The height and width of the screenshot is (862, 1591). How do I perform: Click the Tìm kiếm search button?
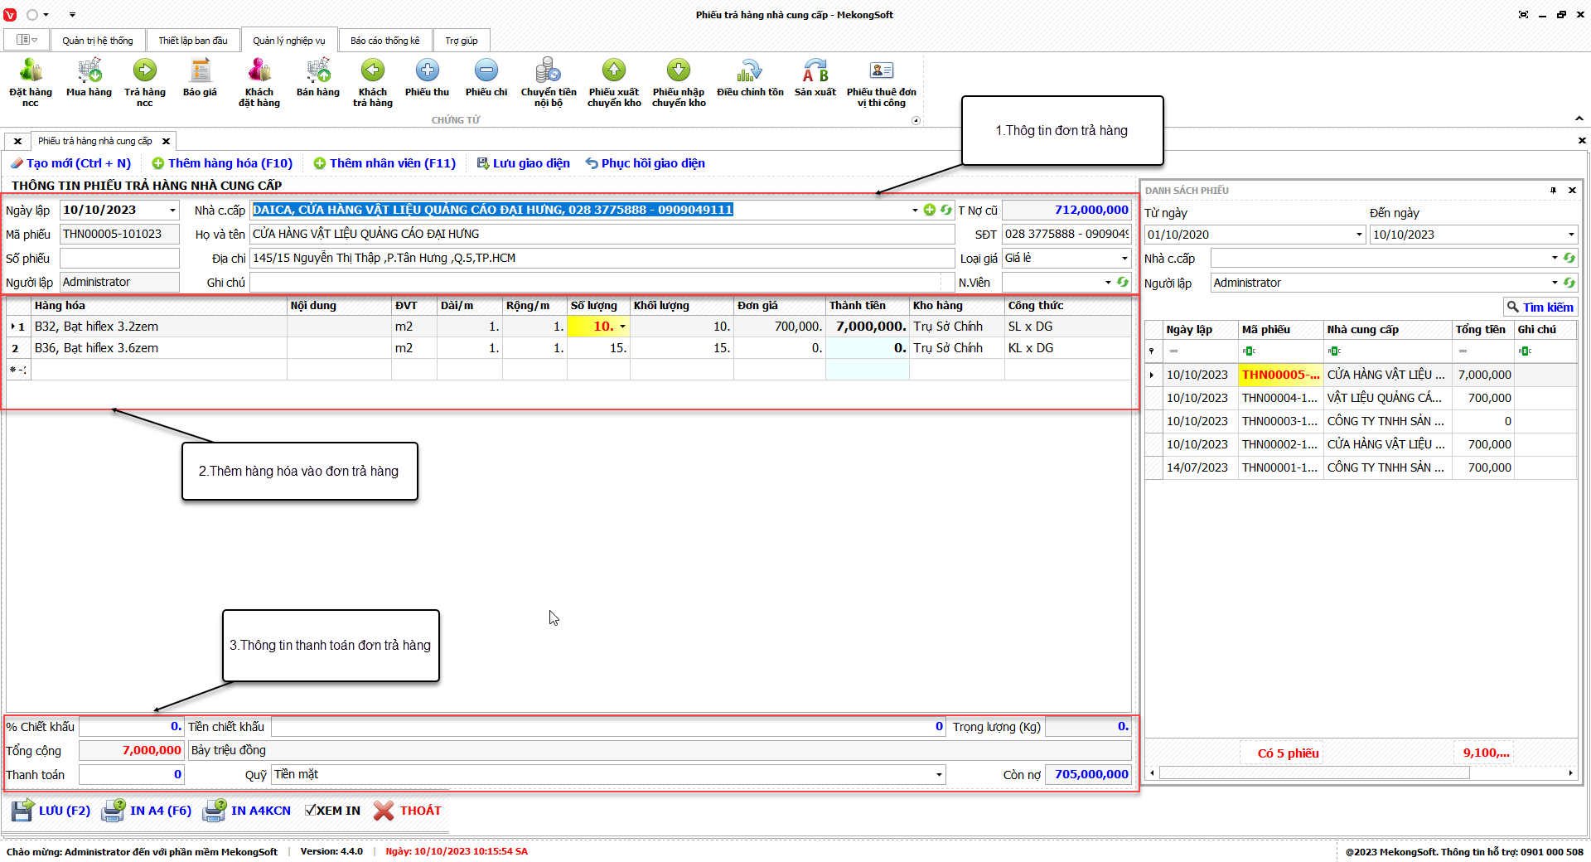click(x=1540, y=308)
